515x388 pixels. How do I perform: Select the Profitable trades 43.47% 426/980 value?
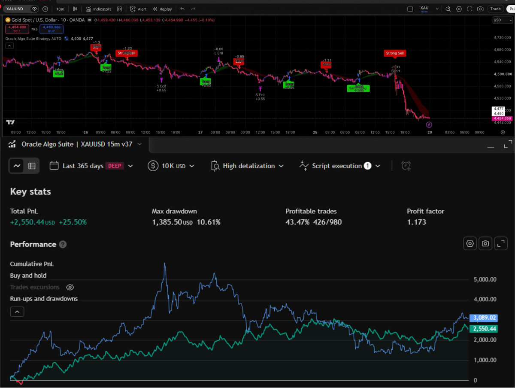[x=314, y=222]
